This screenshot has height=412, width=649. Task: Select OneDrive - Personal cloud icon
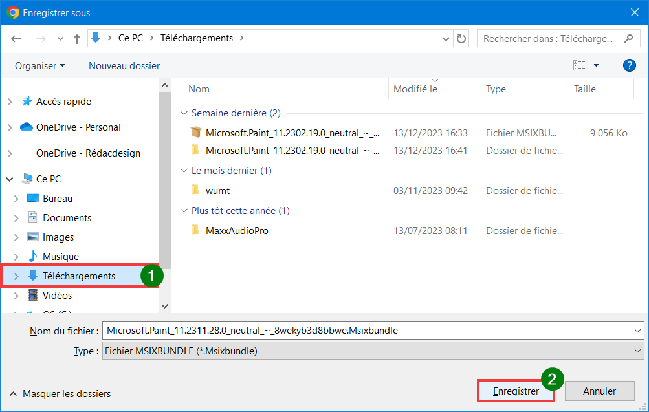click(27, 127)
